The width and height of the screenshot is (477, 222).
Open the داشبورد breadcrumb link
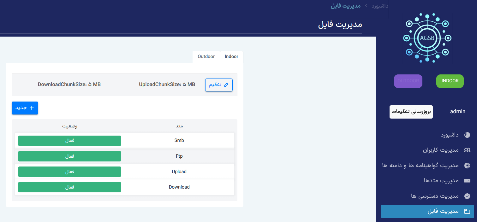coord(380,6)
